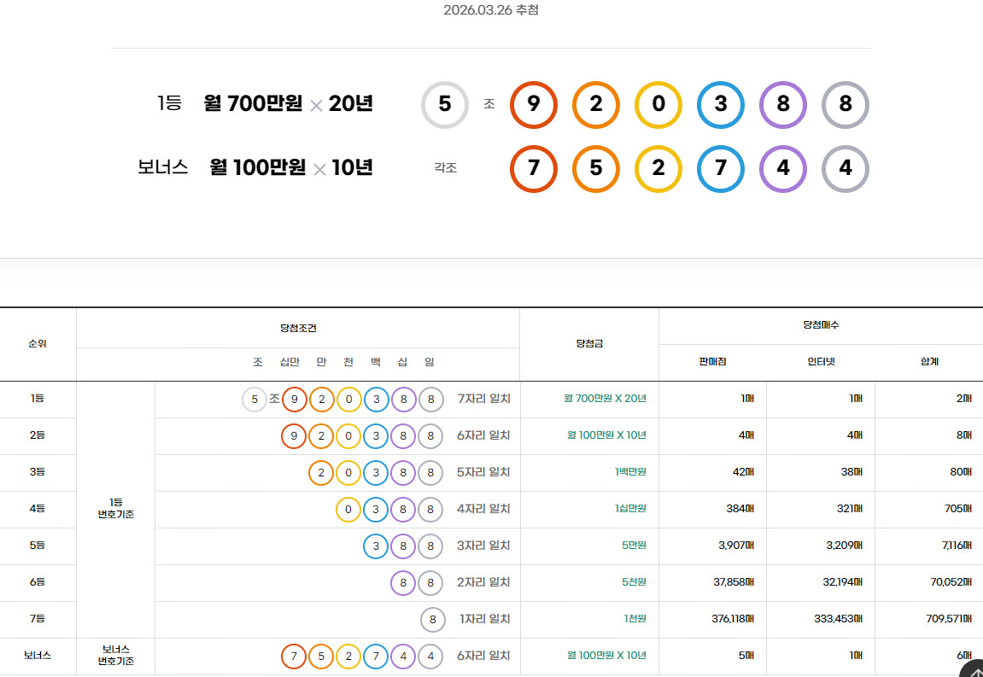The height and width of the screenshot is (677, 983).
Task: Click the small blue 3 ball in 5등 row
Action: point(376,546)
